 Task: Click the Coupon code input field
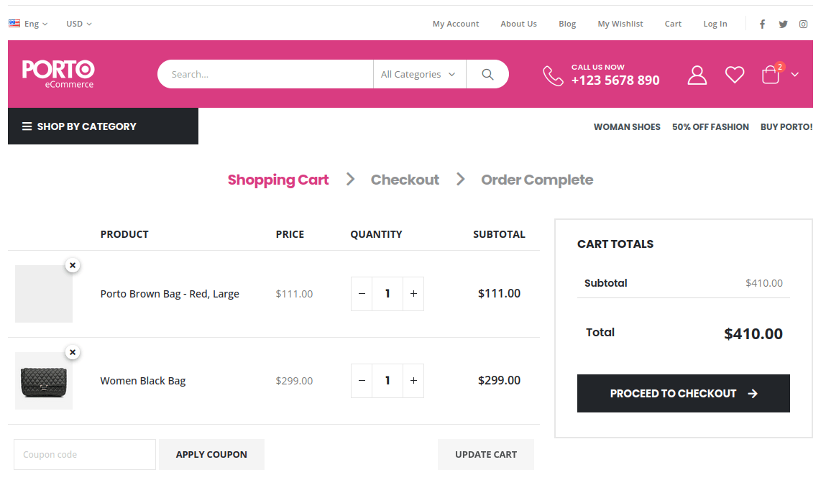84,454
